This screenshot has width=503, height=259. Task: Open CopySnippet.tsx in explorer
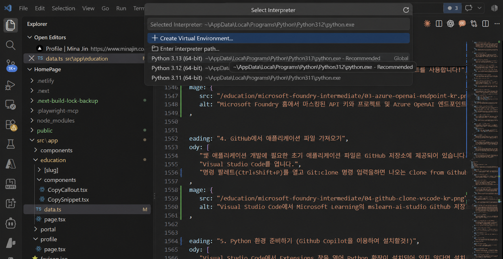pos(68,200)
